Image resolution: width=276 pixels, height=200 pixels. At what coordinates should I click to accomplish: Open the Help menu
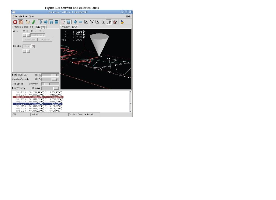point(128,16)
